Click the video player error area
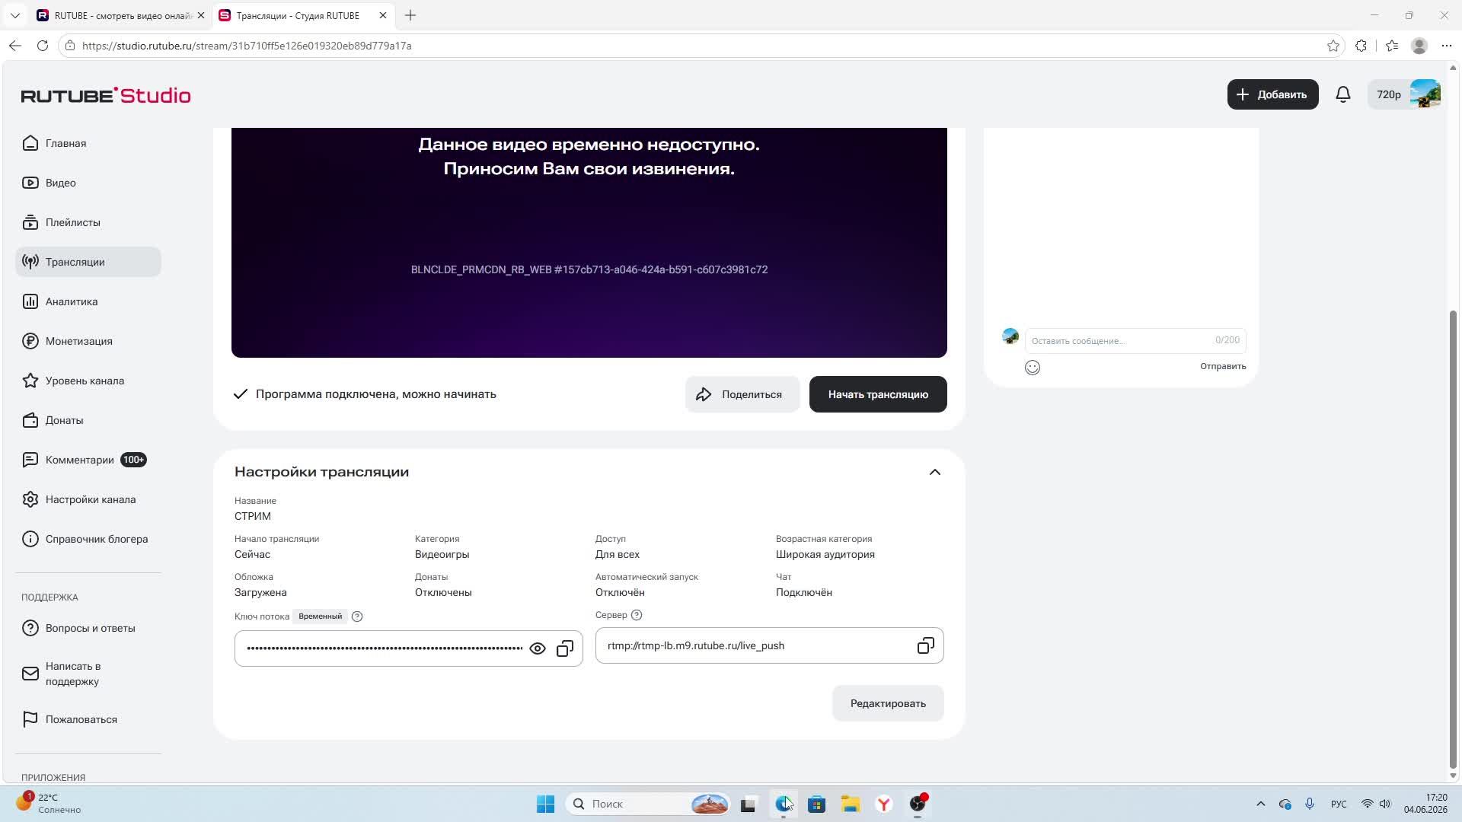The image size is (1462, 822). click(589, 242)
